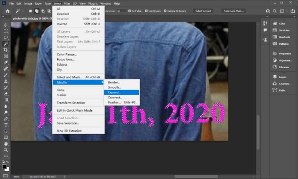This screenshot has height=179, width=298.
Task: Select the Magic Wand tool
Action: [x=6, y=44]
